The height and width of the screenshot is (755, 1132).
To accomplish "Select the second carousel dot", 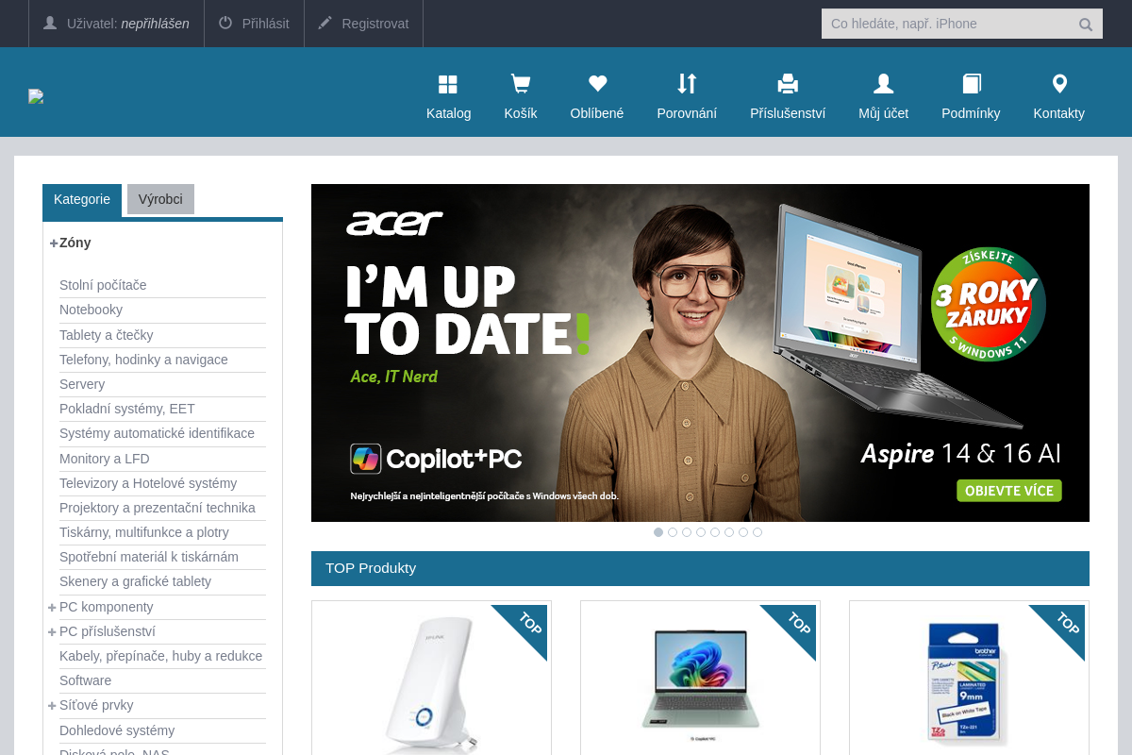I will 673,532.
